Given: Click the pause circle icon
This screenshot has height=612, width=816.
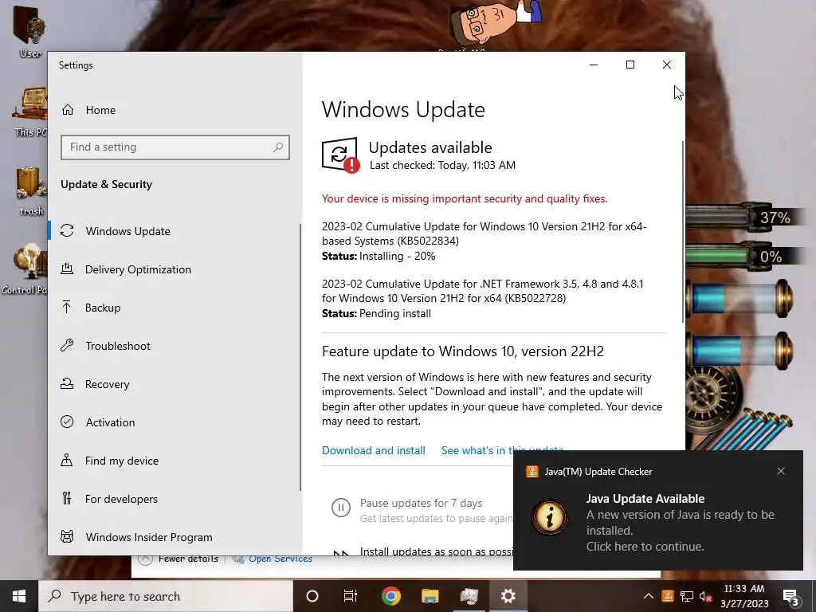Looking at the screenshot, I should pos(341,507).
